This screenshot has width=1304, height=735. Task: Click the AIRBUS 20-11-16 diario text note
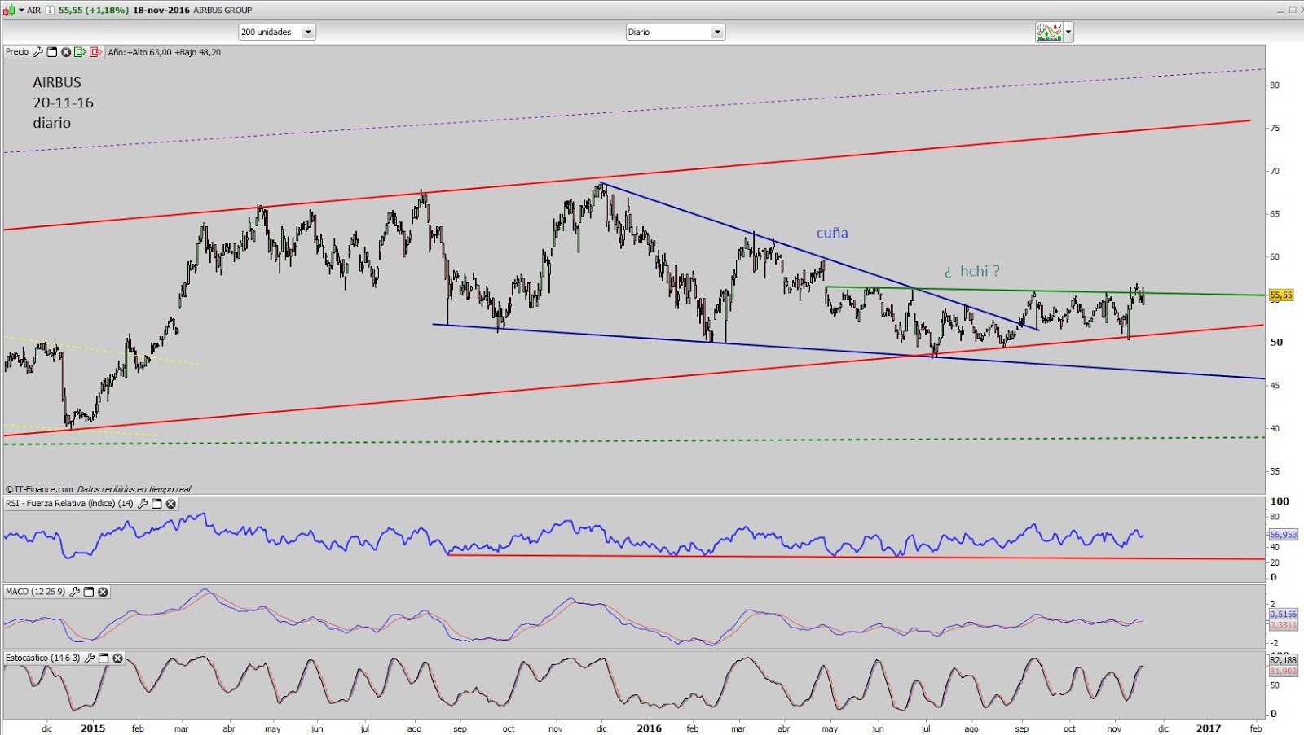[x=63, y=103]
